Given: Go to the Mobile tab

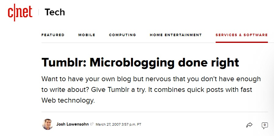Looking at the screenshot, I should 87,35.
